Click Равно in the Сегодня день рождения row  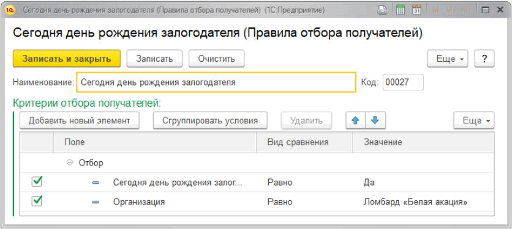coord(280,183)
